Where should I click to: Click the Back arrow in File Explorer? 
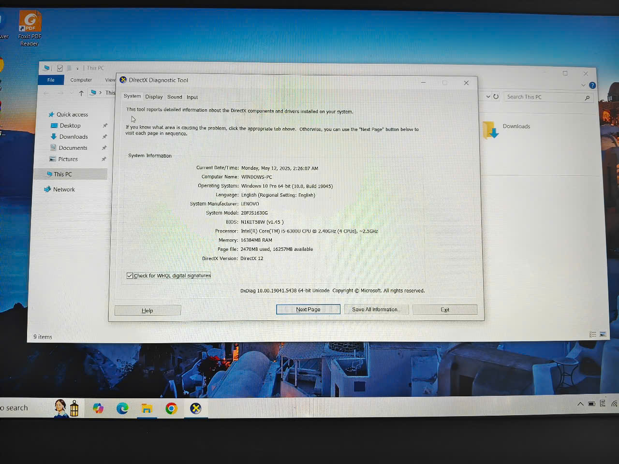[x=46, y=93]
